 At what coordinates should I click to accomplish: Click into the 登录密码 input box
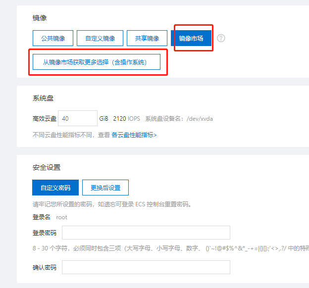point(146,233)
